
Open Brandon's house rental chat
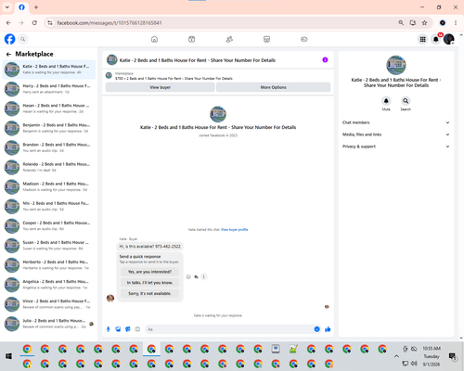coord(49,147)
